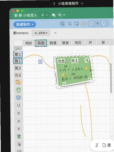This screenshot has width=114, height=152.
Task: Click the U item in the left sidebar
Action: [18, 105]
